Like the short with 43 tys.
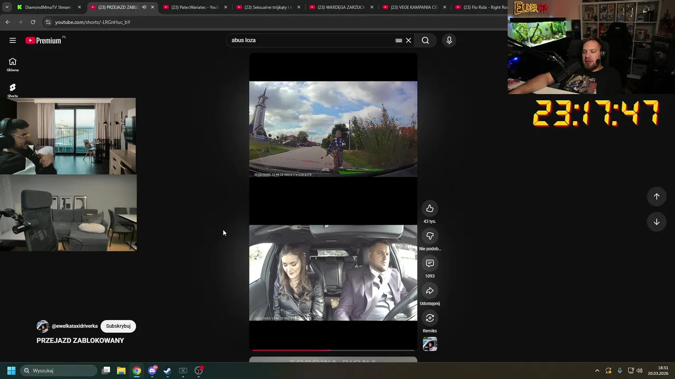The height and width of the screenshot is (379, 675). 430,208
